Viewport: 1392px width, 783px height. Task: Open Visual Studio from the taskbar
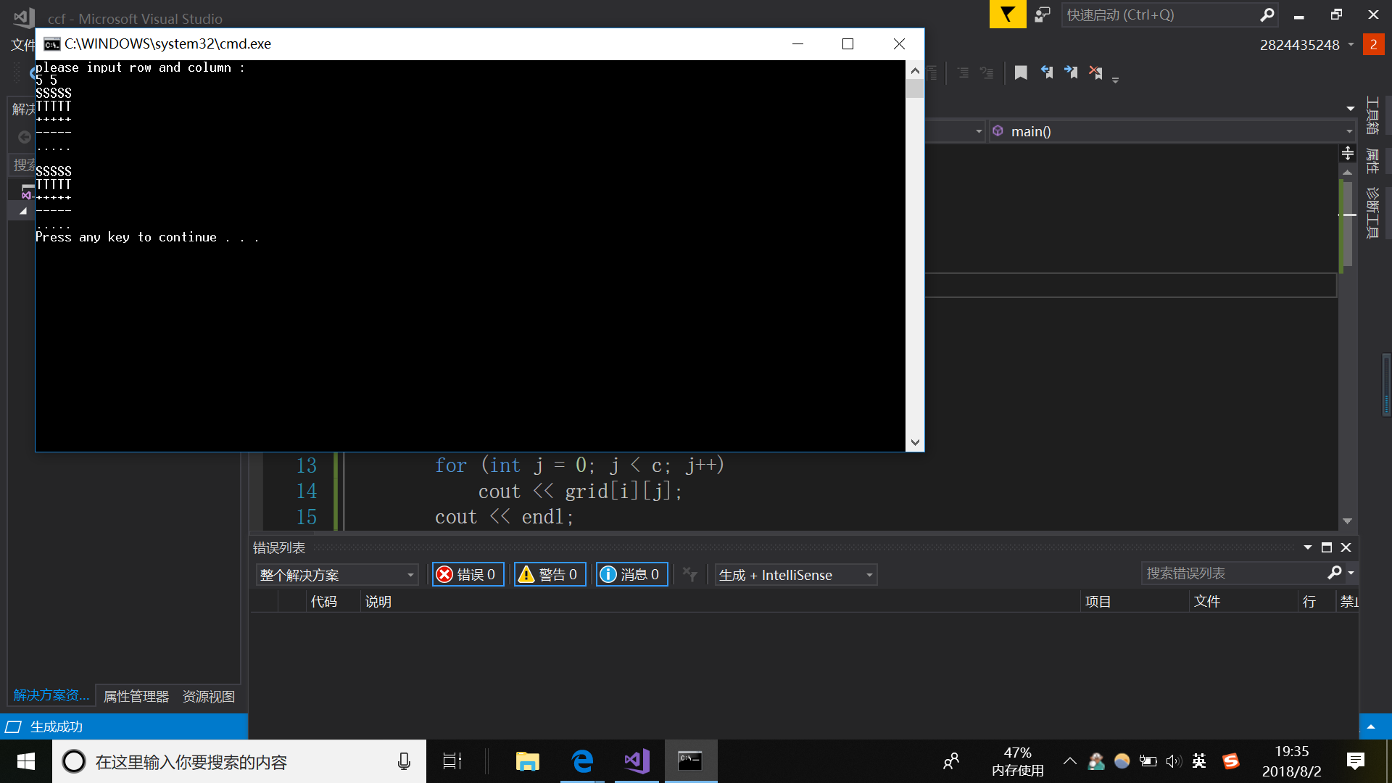637,761
